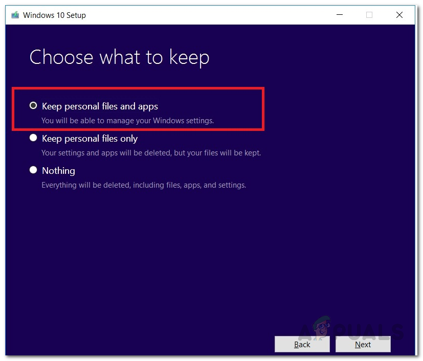Click the text "Everything will be deleted, including files"
Viewport: 423px width, 361px height.
[x=112, y=185]
